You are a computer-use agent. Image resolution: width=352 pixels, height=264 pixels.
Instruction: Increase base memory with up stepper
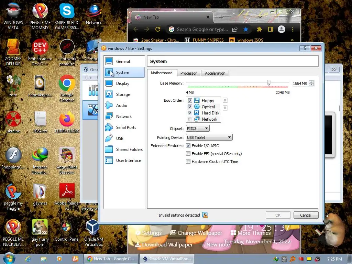(x=311, y=82)
